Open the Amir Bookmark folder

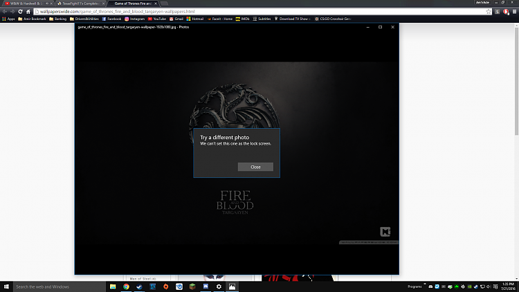[32, 19]
